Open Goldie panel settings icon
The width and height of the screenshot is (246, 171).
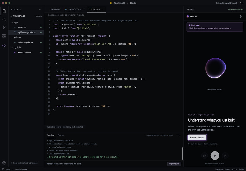pos(241,16)
